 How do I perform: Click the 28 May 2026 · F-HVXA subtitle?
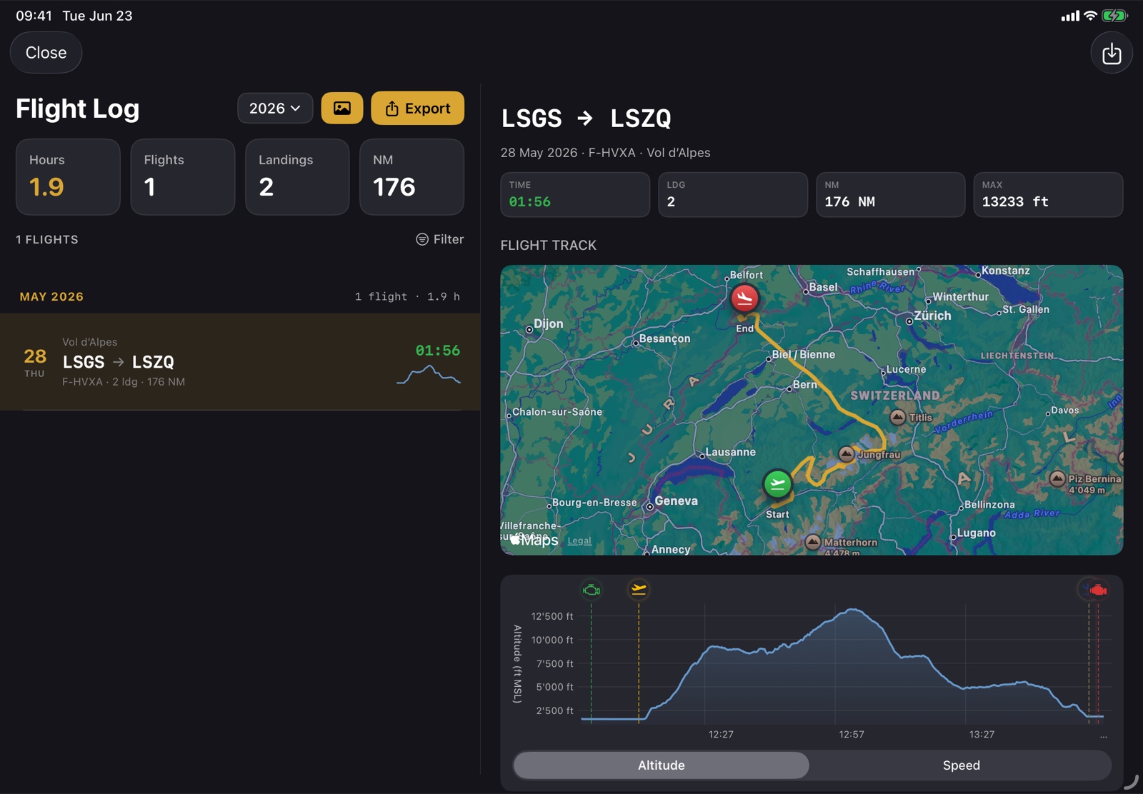[606, 153]
